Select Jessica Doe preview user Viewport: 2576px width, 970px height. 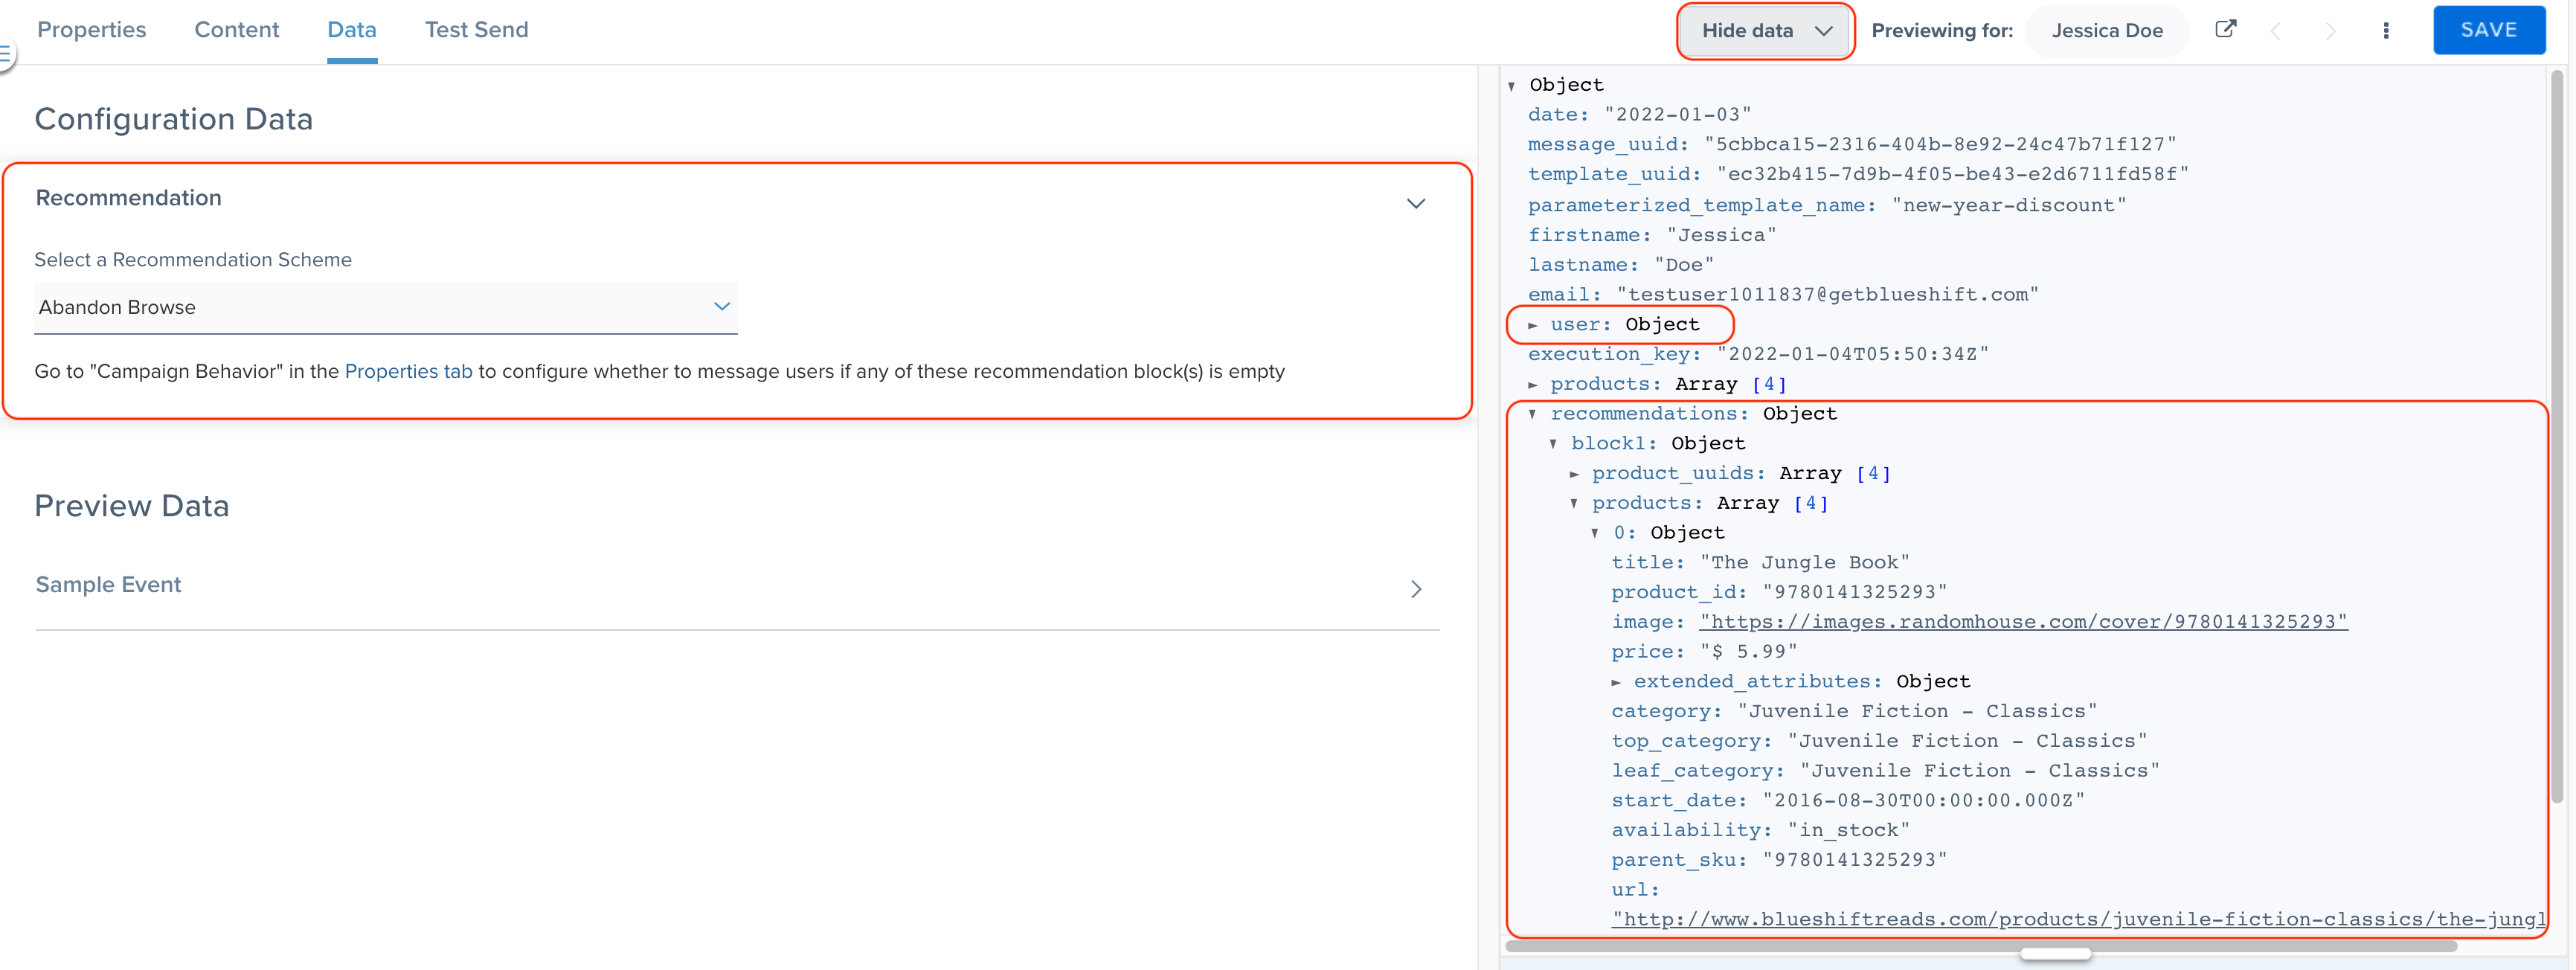coord(2106,31)
